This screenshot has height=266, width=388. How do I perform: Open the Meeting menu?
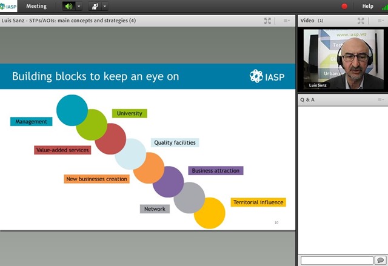(36, 6)
